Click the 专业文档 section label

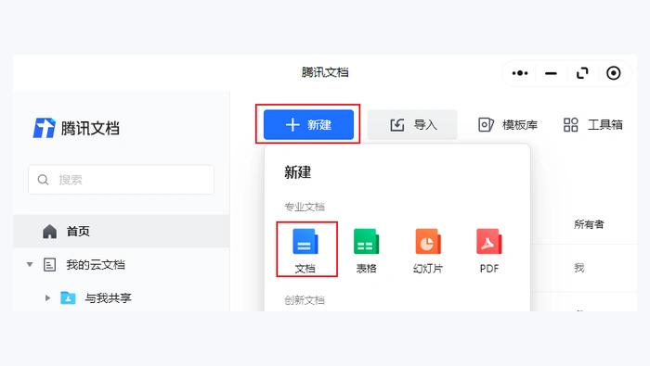(305, 207)
